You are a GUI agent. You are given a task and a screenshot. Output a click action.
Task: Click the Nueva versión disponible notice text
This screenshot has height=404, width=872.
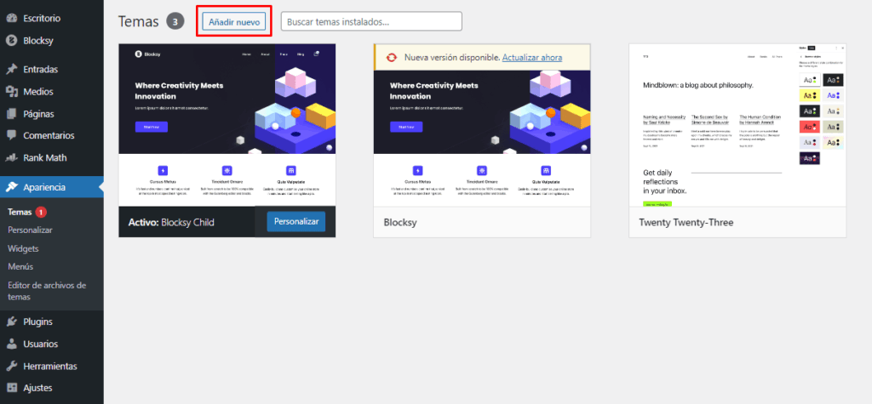coord(452,57)
